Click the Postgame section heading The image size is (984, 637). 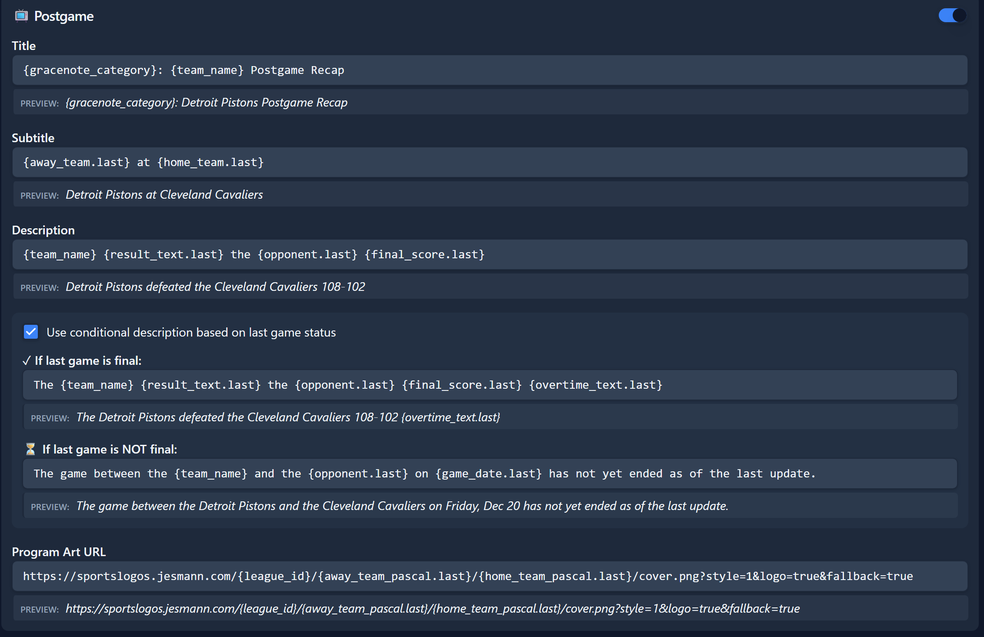(x=64, y=16)
